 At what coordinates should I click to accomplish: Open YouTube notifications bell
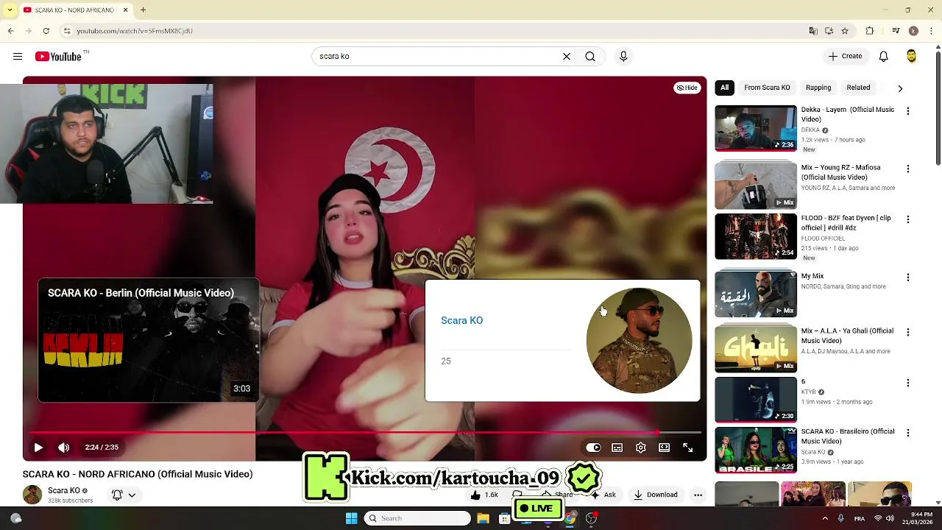pyautogui.click(x=884, y=57)
